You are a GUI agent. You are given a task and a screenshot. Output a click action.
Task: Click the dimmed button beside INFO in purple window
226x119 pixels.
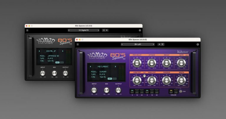point(114,79)
